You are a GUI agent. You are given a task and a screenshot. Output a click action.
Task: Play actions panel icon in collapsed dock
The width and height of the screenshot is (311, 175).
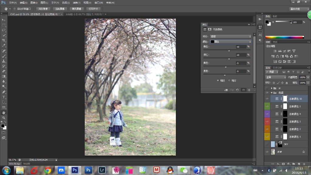tap(260, 19)
